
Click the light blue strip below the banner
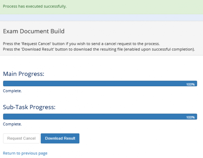point(101,18)
